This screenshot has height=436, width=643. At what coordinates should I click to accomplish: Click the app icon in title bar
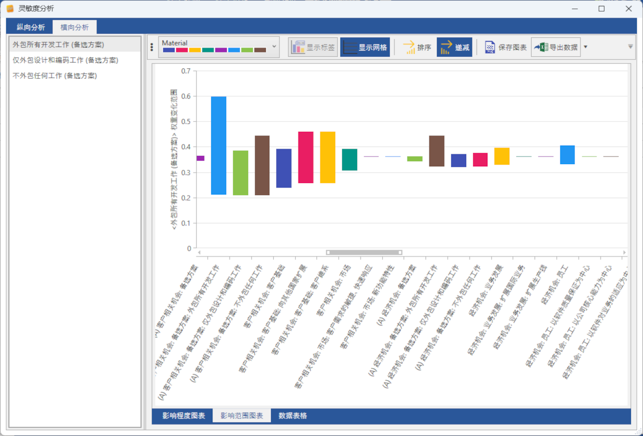point(10,9)
